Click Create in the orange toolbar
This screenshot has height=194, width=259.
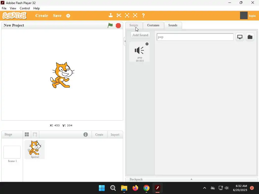(42, 15)
